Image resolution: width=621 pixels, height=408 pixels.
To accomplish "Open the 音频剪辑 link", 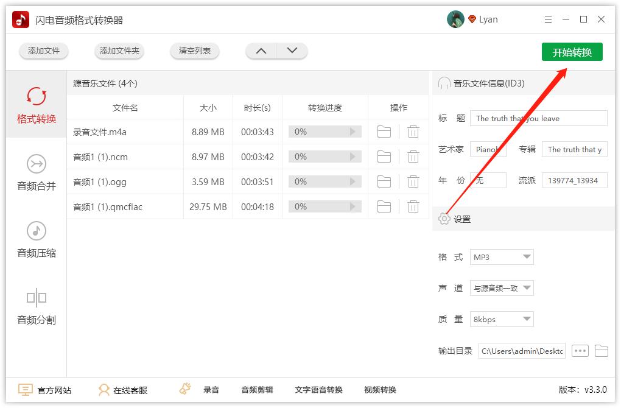I will (x=257, y=390).
